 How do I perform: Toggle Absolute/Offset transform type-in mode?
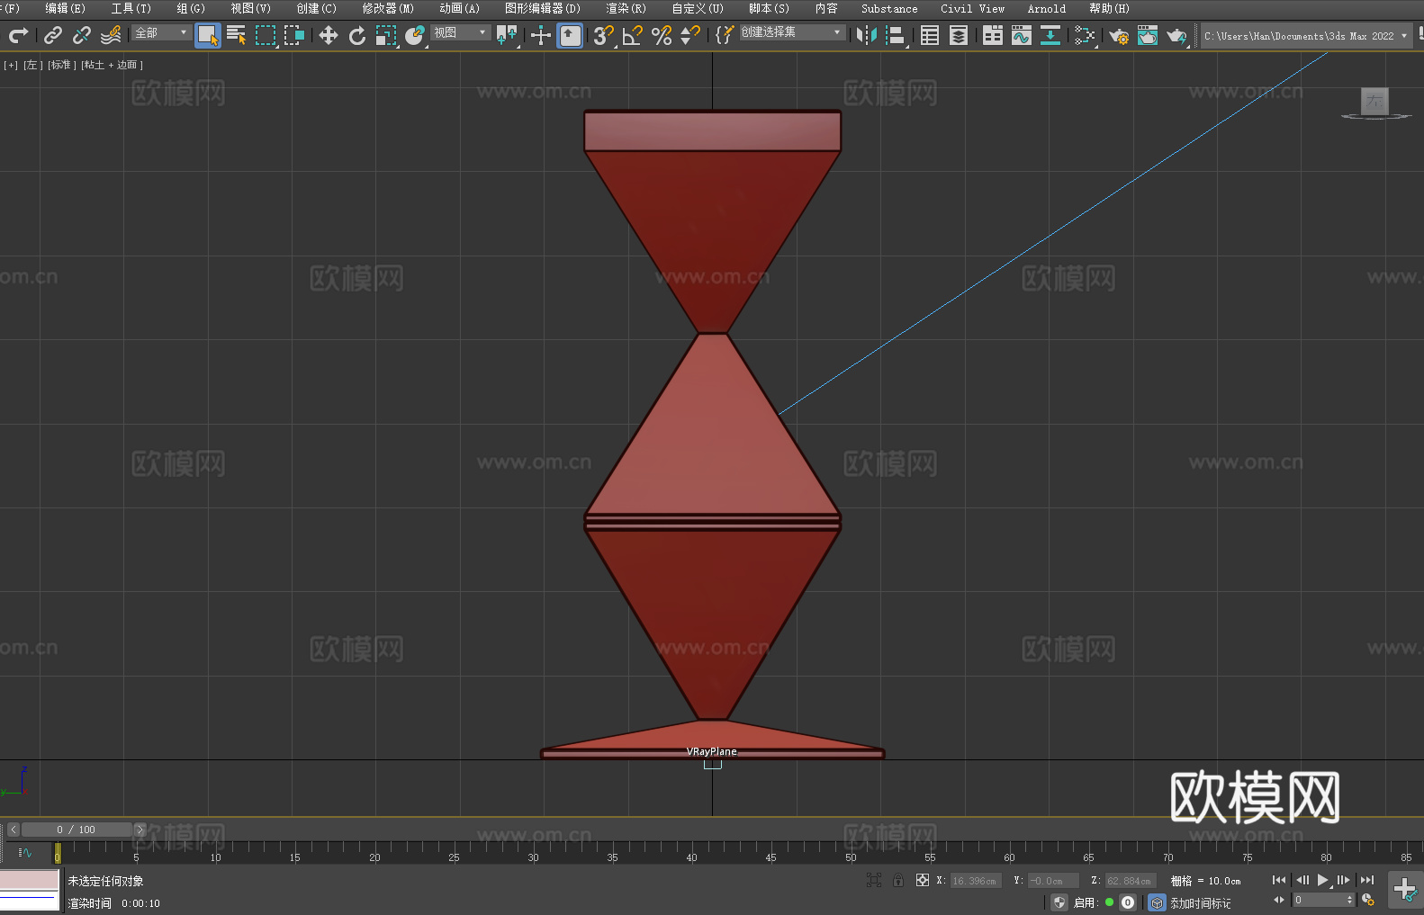point(923,880)
